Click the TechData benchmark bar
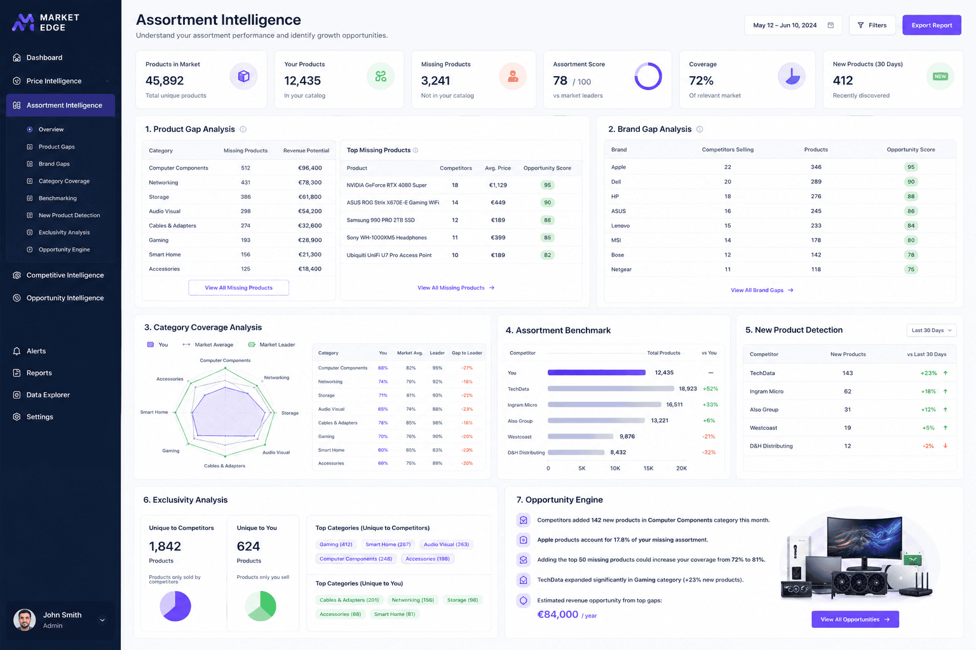Image resolution: width=976 pixels, height=650 pixels. [x=611, y=388]
